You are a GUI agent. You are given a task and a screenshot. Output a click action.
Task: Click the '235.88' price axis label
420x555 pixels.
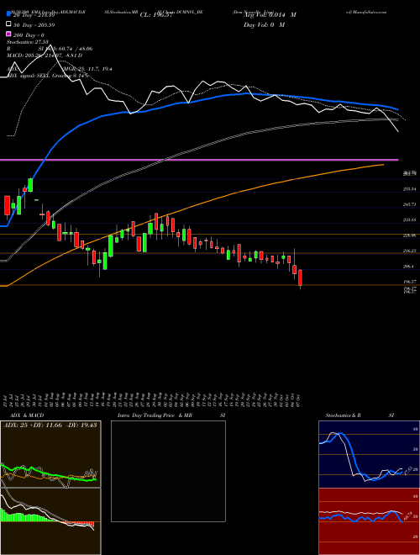point(410,220)
